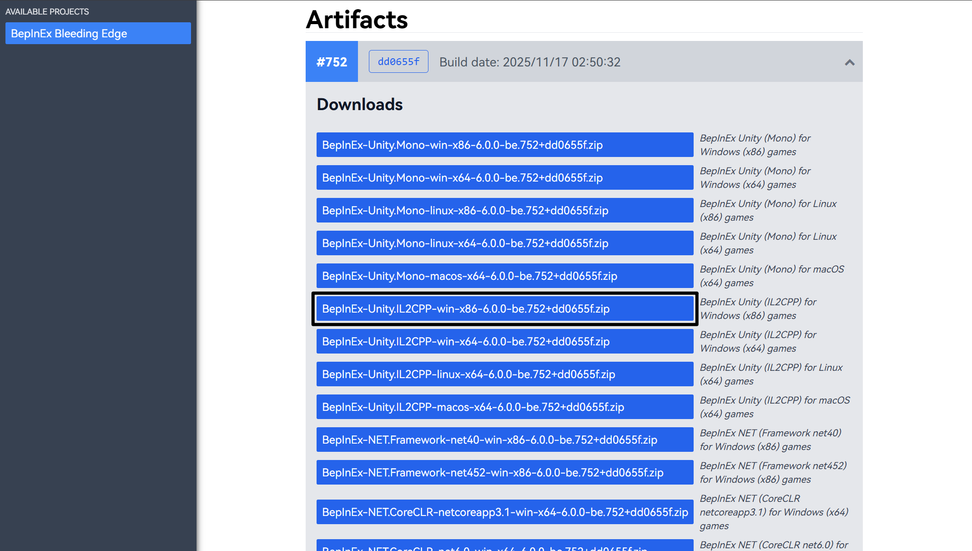Download Unity.Mono win-x64 zip
The image size is (972, 551).
504,177
